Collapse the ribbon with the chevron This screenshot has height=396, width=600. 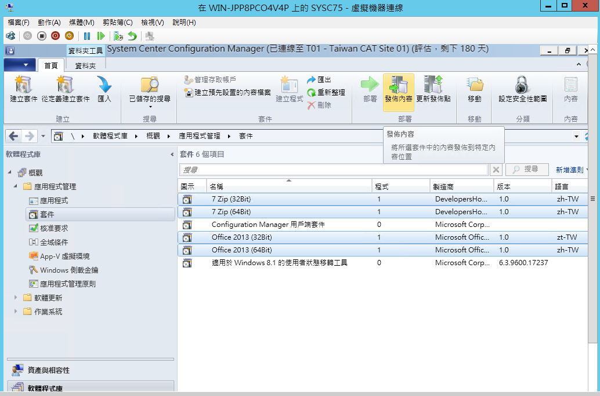[579, 64]
